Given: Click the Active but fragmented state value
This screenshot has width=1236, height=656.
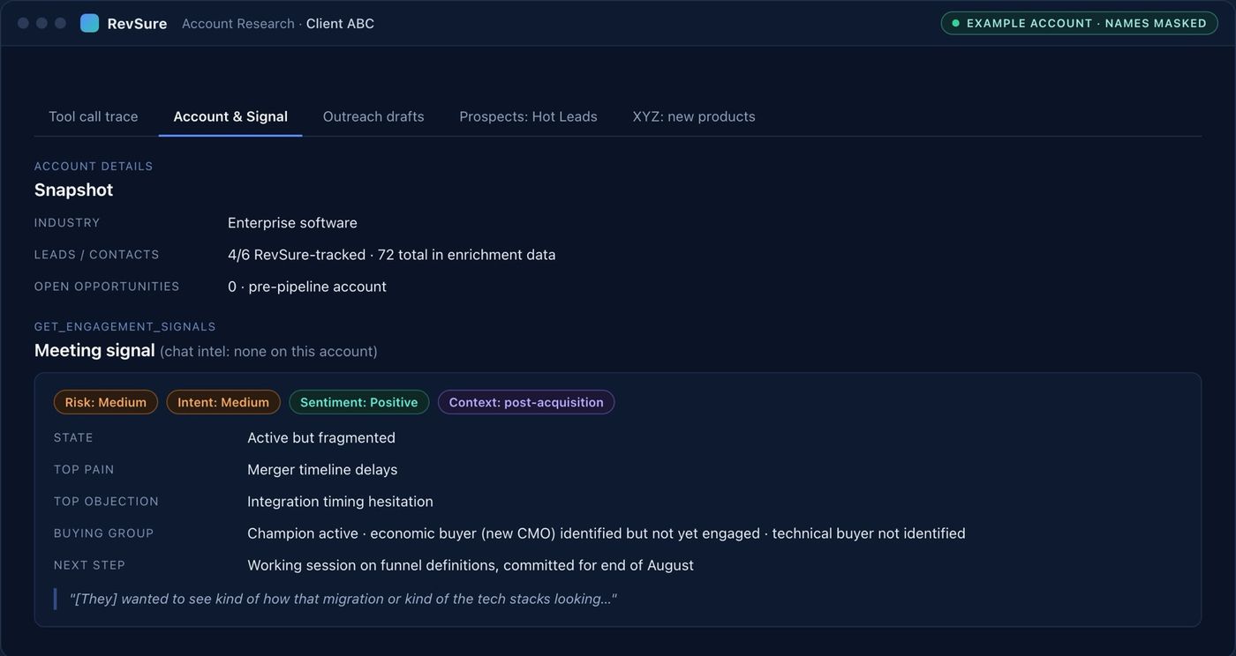Looking at the screenshot, I should 321,438.
